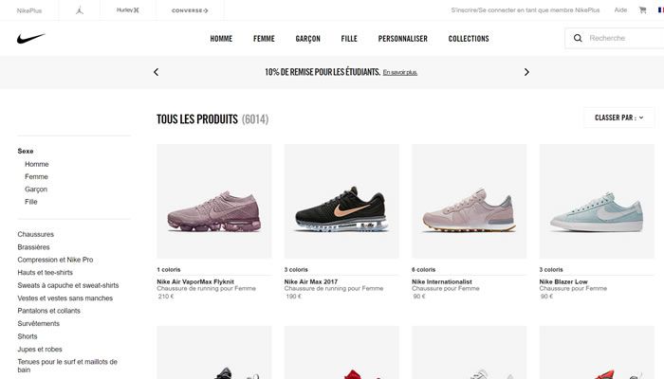Screen dimensions: 664x379
Task: Open the PERSONNALISER navigation menu
Action: tap(403, 39)
